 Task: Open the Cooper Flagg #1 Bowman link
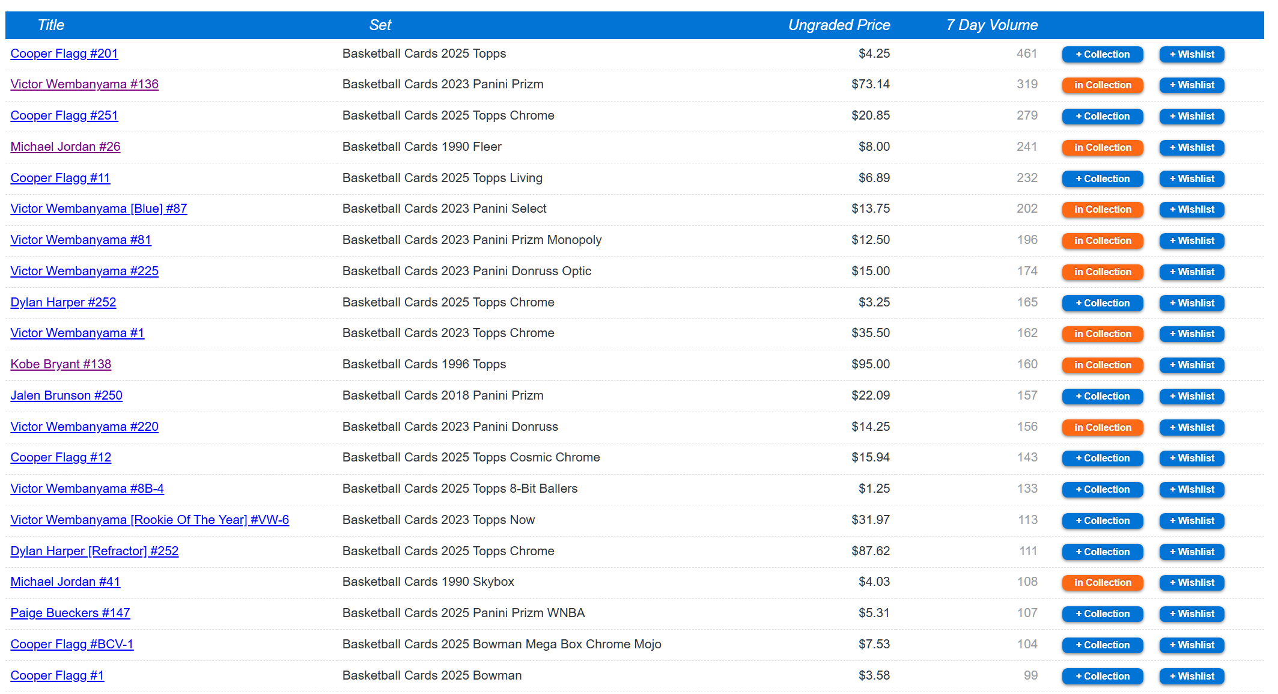coord(57,675)
